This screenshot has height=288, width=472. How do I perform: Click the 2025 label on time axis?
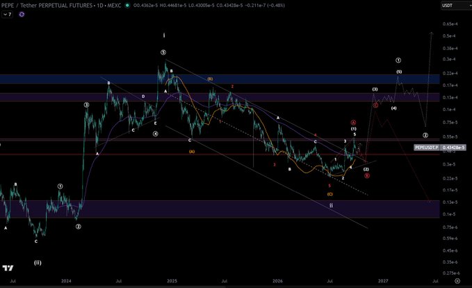172,281
